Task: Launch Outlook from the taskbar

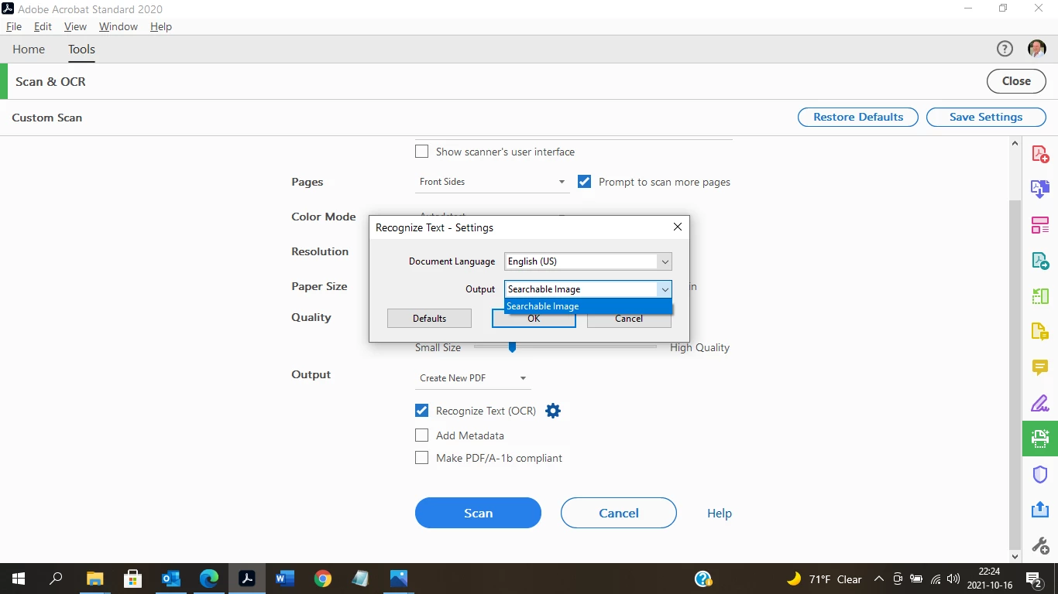Action: [170, 579]
